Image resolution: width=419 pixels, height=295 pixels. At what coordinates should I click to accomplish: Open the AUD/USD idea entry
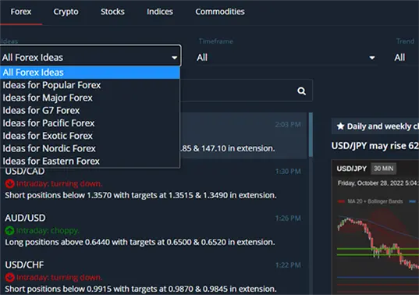tap(154, 230)
